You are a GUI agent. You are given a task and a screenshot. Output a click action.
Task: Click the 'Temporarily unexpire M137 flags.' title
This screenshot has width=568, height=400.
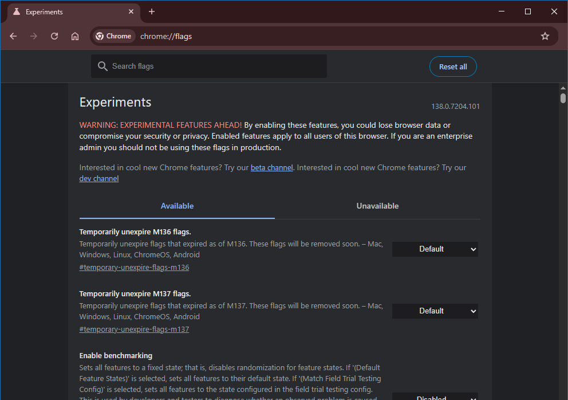[x=135, y=294]
